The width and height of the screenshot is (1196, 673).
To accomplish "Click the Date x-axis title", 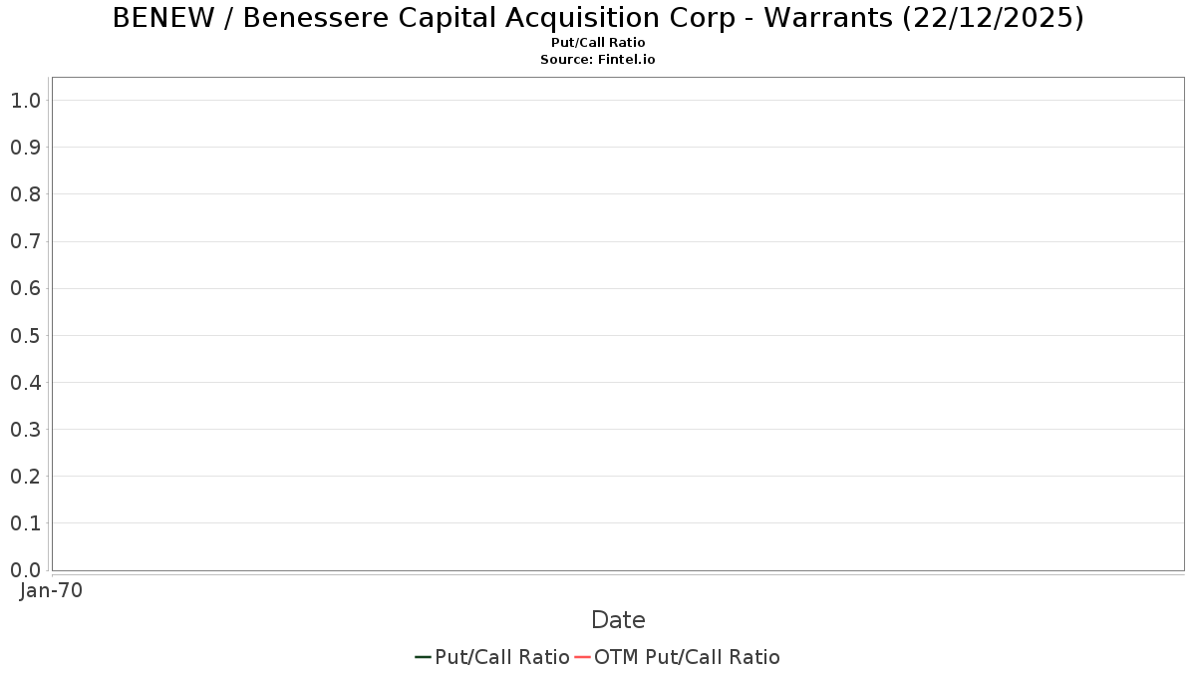I will tap(618, 620).
